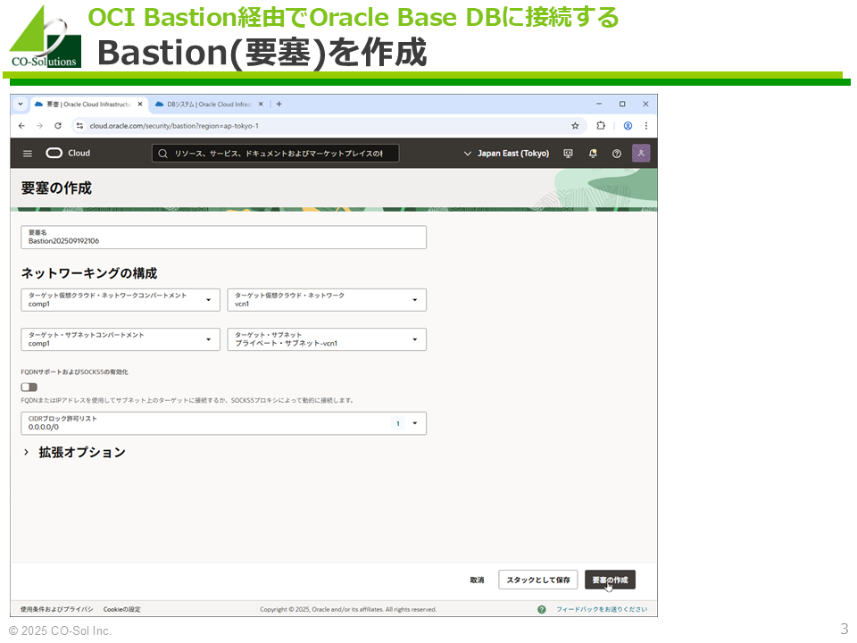Open the 使用条件およびプライバシ link
This screenshot has height=643, width=857.
coord(57,609)
